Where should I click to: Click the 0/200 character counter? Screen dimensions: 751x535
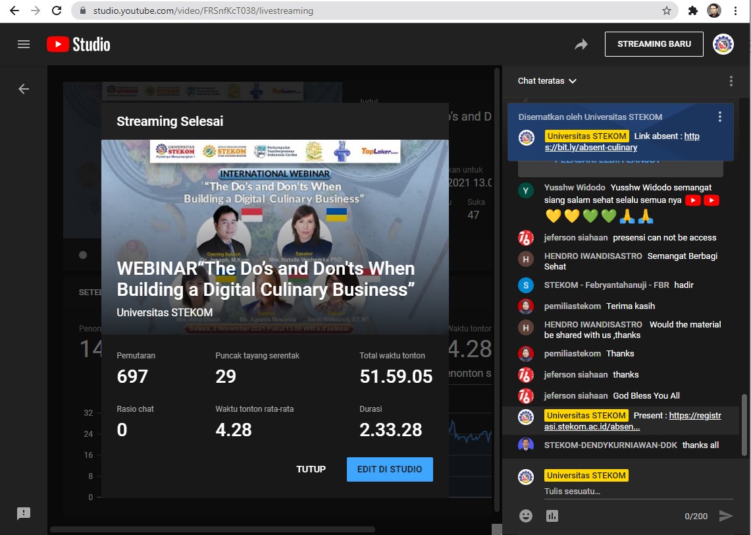click(696, 517)
